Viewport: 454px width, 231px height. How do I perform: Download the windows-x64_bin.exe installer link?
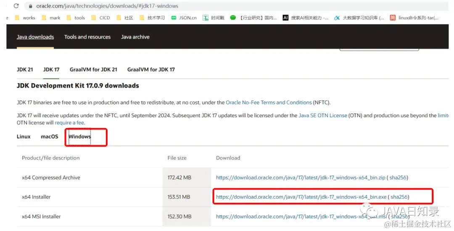click(x=301, y=197)
